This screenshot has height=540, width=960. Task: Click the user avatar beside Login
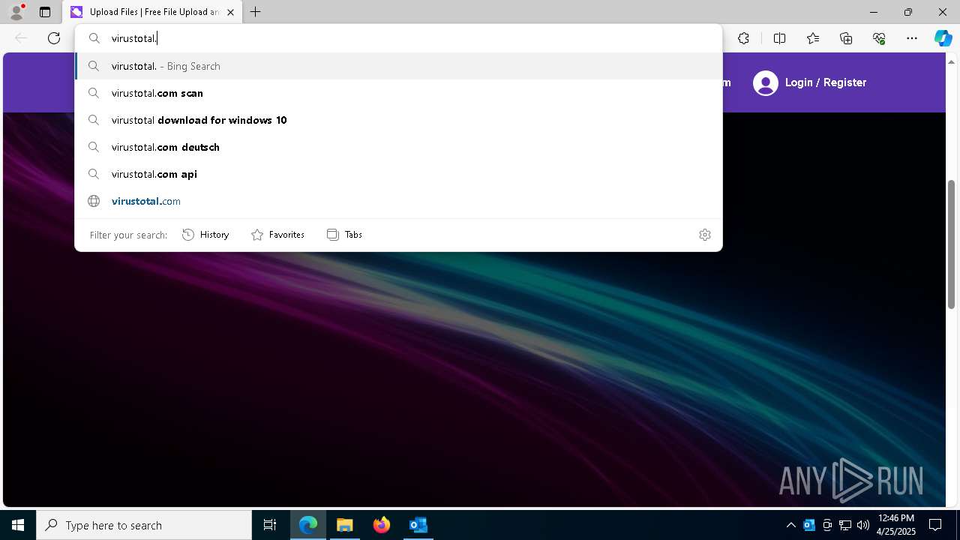click(x=766, y=83)
